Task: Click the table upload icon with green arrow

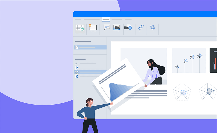Action: [x=80, y=28]
